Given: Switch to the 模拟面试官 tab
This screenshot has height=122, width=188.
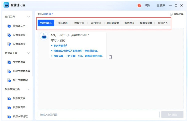Looking at the screenshot, I should click(x=146, y=23).
